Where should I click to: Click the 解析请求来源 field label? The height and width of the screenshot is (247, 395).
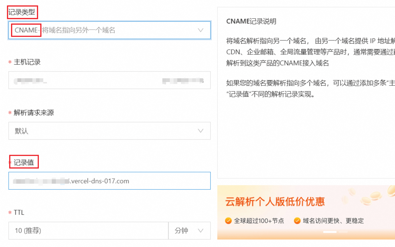tap(34, 113)
